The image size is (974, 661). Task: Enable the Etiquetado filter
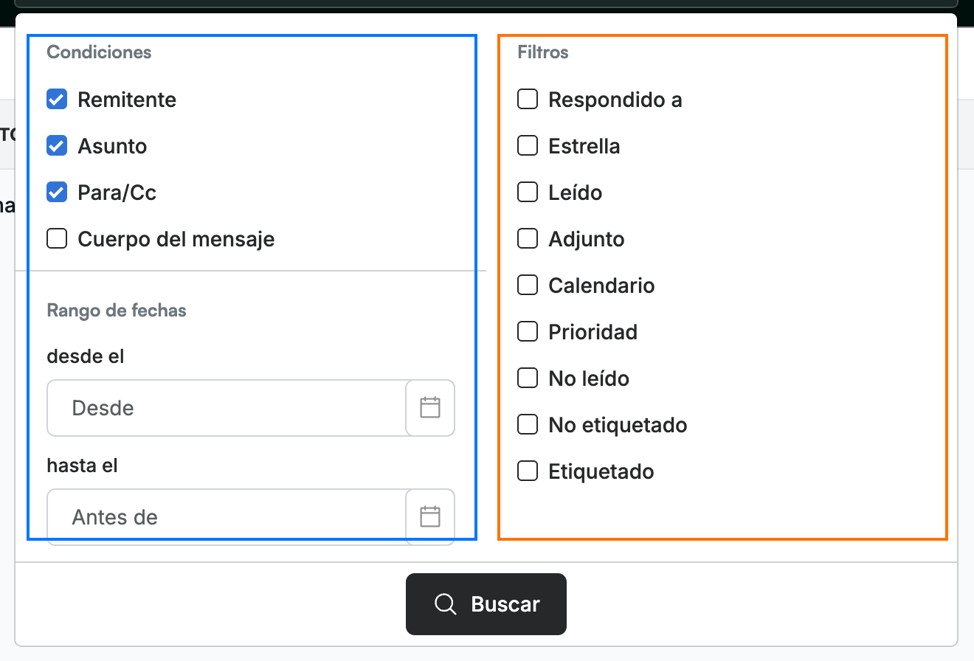(528, 471)
